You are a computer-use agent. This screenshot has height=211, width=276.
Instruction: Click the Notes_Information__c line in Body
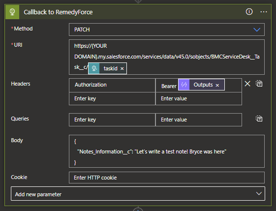point(152,151)
